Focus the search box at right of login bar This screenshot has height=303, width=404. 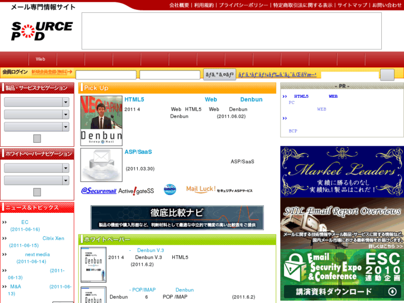tap(350, 75)
